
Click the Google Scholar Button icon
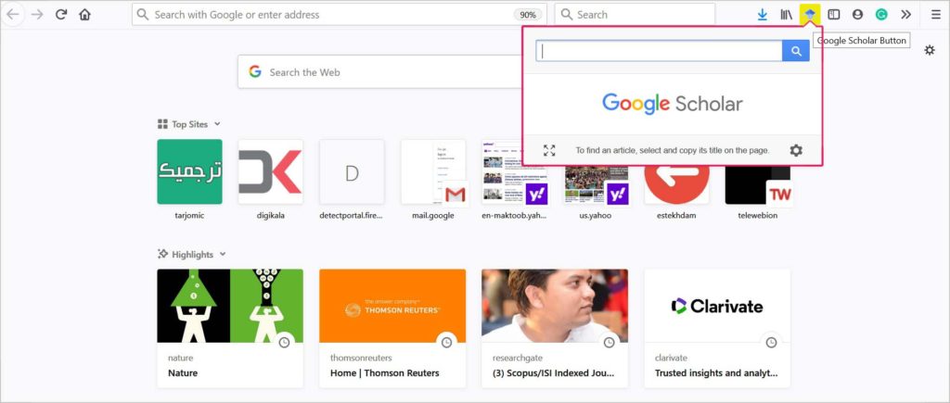click(810, 15)
